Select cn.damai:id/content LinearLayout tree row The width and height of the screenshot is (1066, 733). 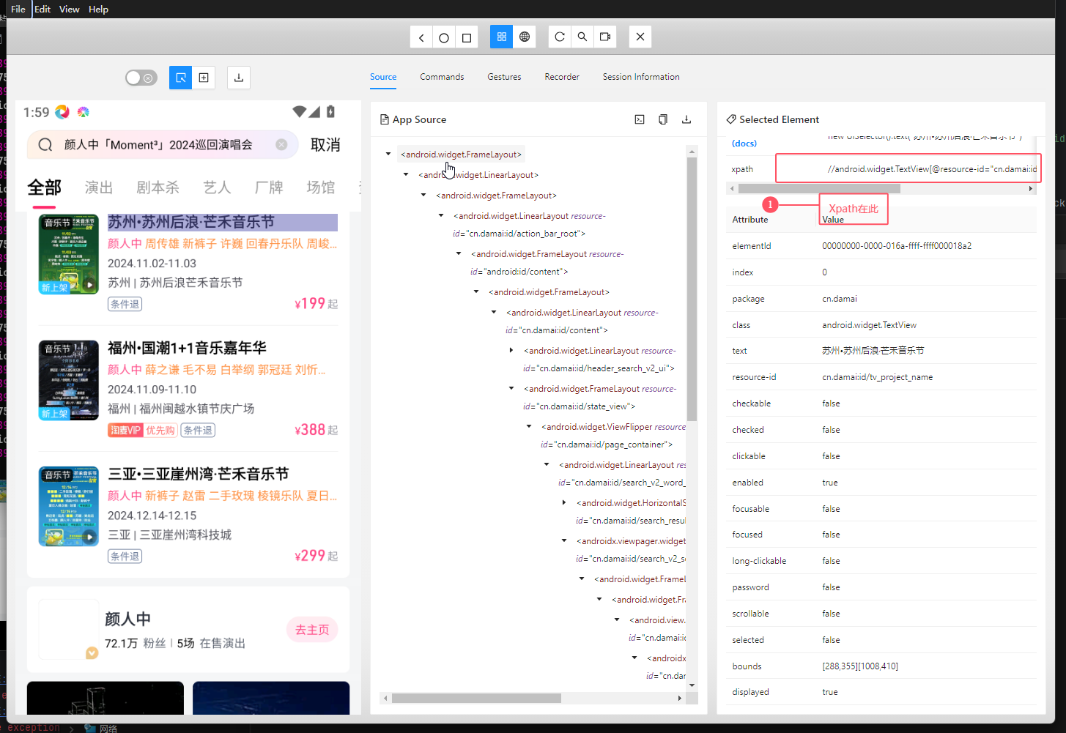pyautogui.click(x=582, y=321)
